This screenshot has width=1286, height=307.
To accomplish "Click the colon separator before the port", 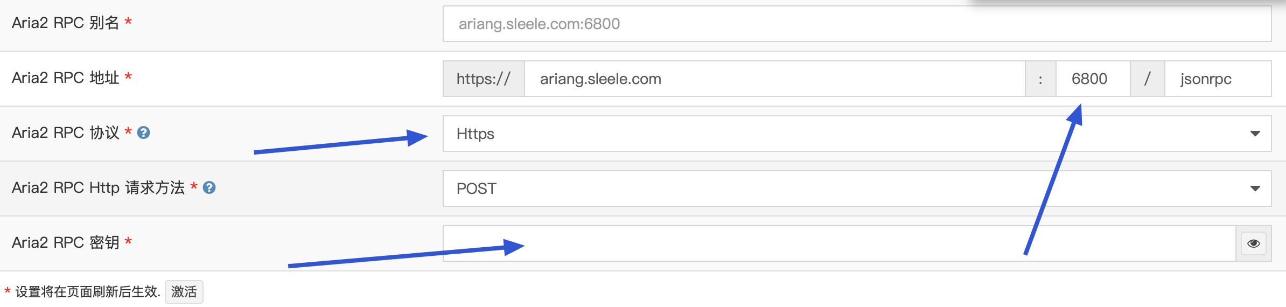I will coord(1040,79).
